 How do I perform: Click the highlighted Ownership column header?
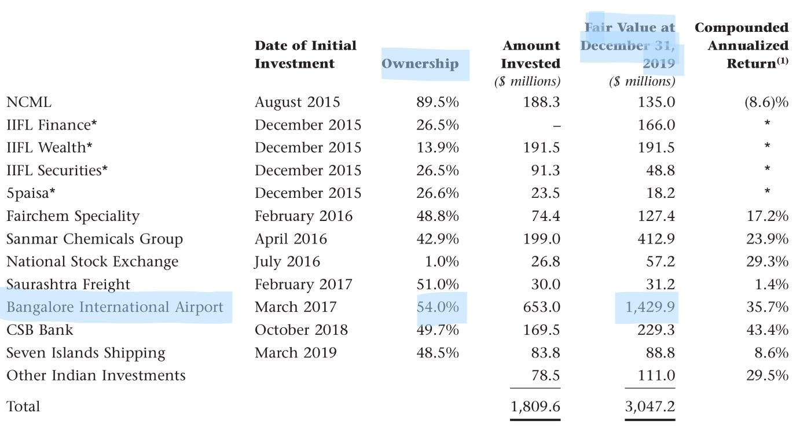tap(420, 64)
